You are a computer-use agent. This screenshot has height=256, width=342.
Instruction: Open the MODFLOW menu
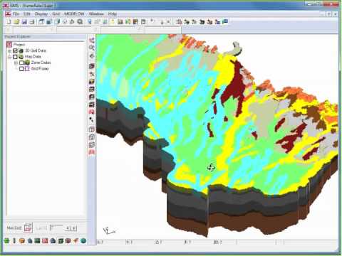click(x=74, y=14)
